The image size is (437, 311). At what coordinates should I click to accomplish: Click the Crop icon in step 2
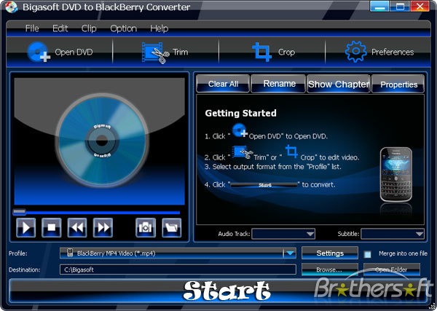292,151
